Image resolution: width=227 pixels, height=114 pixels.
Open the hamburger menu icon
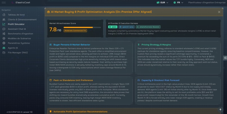click(4, 3)
